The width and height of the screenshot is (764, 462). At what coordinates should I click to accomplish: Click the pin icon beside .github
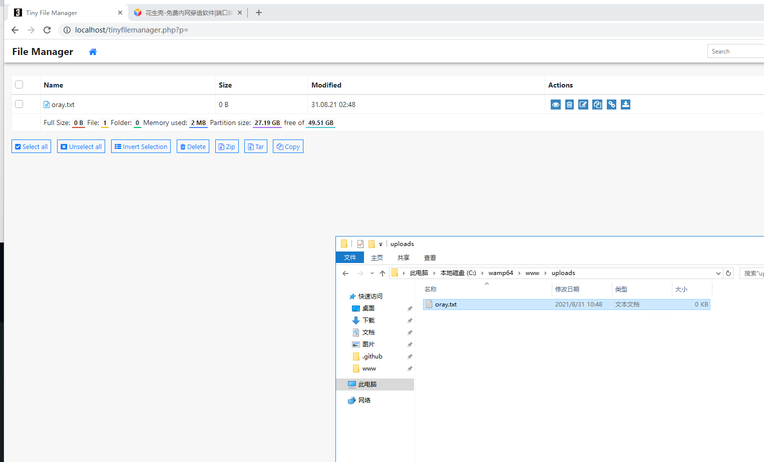[x=410, y=356]
